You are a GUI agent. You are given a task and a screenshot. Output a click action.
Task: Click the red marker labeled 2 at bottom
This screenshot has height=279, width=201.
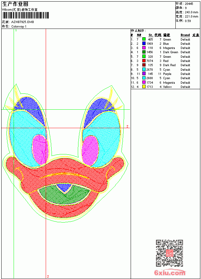[48, 276]
